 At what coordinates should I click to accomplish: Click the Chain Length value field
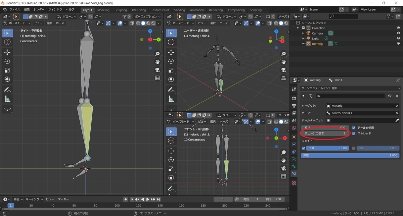[325, 133]
